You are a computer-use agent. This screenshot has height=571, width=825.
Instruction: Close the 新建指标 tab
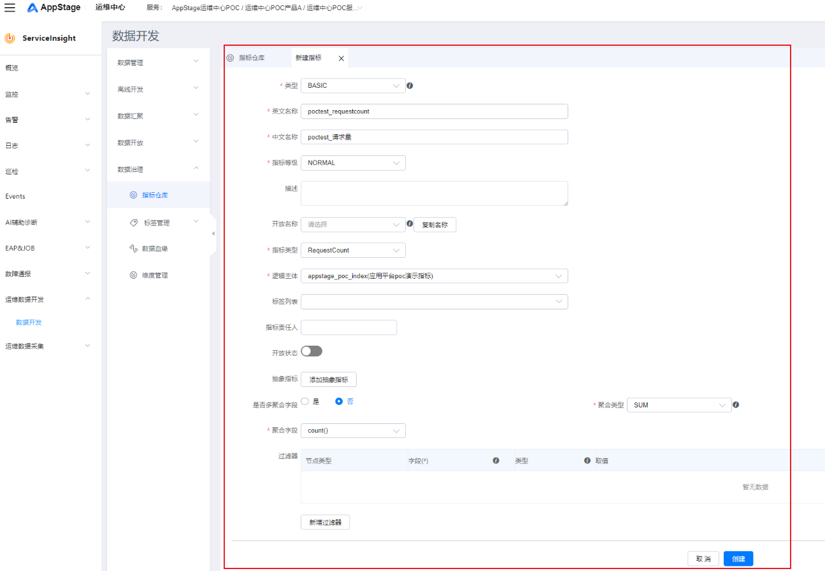pyautogui.click(x=341, y=58)
